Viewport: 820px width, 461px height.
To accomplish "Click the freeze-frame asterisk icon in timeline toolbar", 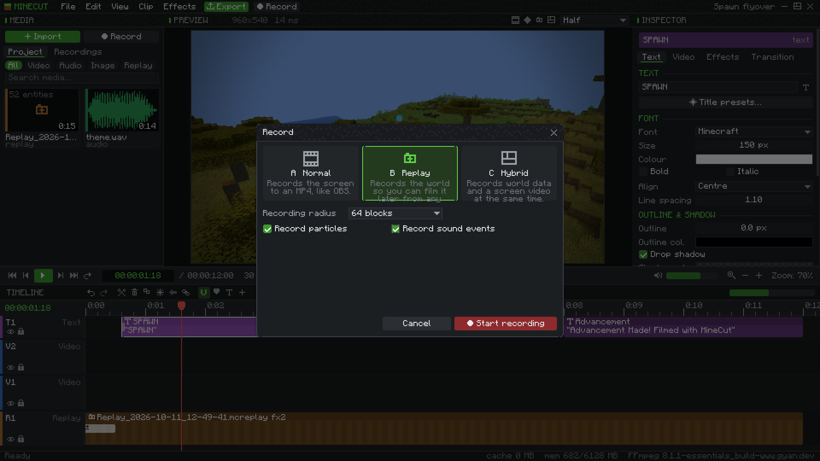I will (x=160, y=292).
